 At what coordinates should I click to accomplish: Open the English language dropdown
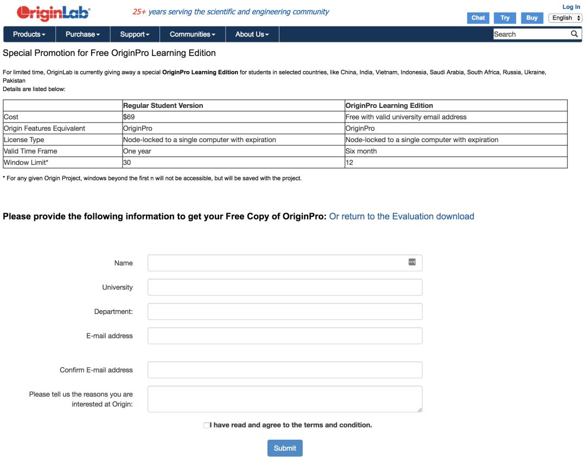click(566, 18)
